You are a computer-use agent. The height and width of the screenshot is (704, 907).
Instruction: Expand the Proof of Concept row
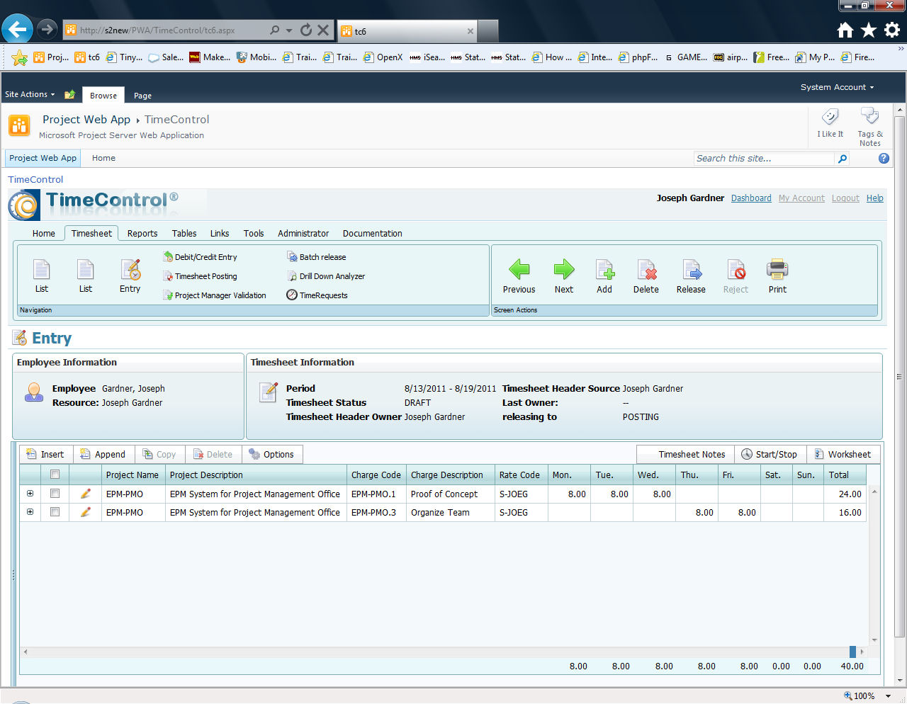click(x=30, y=494)
